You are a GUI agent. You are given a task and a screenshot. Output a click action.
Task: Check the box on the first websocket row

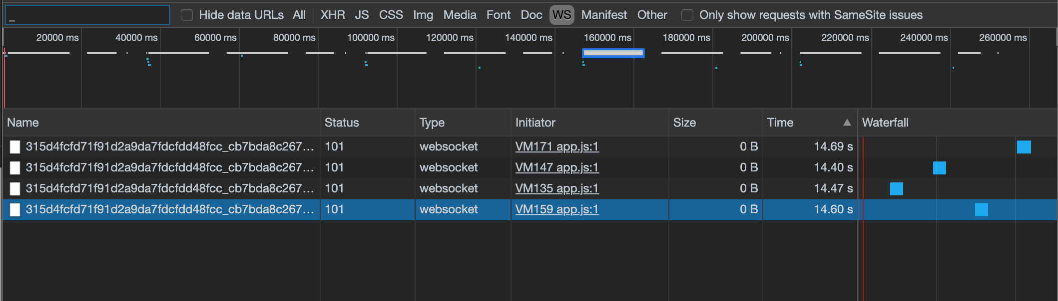pyautogui.click(x=15, y=147)
